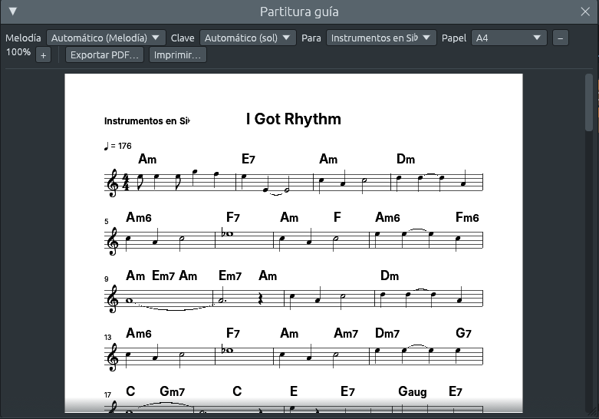599x419 pixels.
Task: Click Exportar PDF… button
Action: (104, 54)
